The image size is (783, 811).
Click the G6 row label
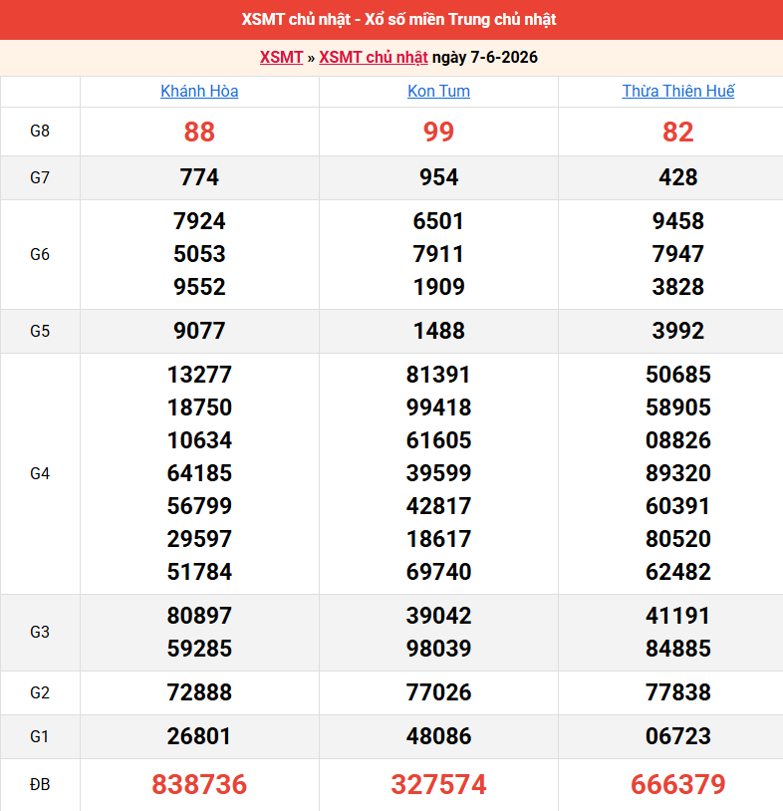point(40,254)
